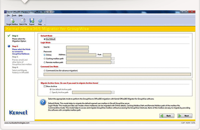
Task: Open the Help toolbar icon
Action: click(40, 22)
